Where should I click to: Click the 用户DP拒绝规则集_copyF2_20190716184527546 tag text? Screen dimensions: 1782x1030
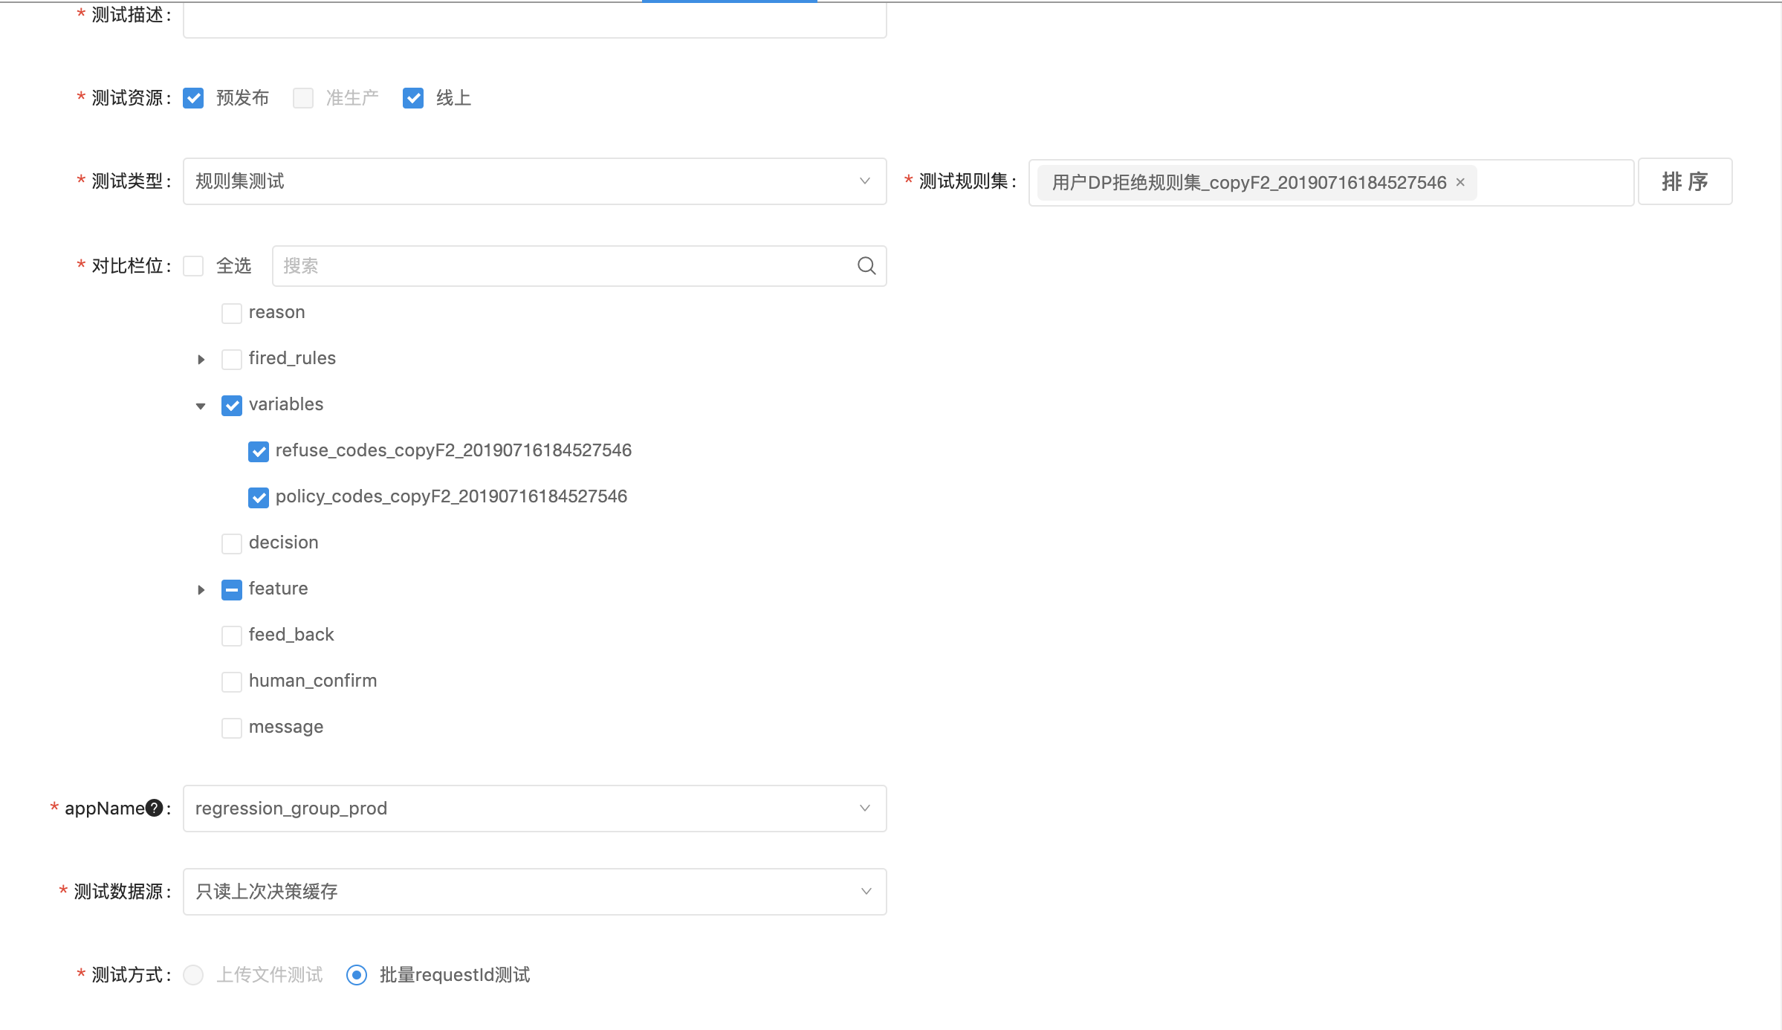(x=1249, y=182)
